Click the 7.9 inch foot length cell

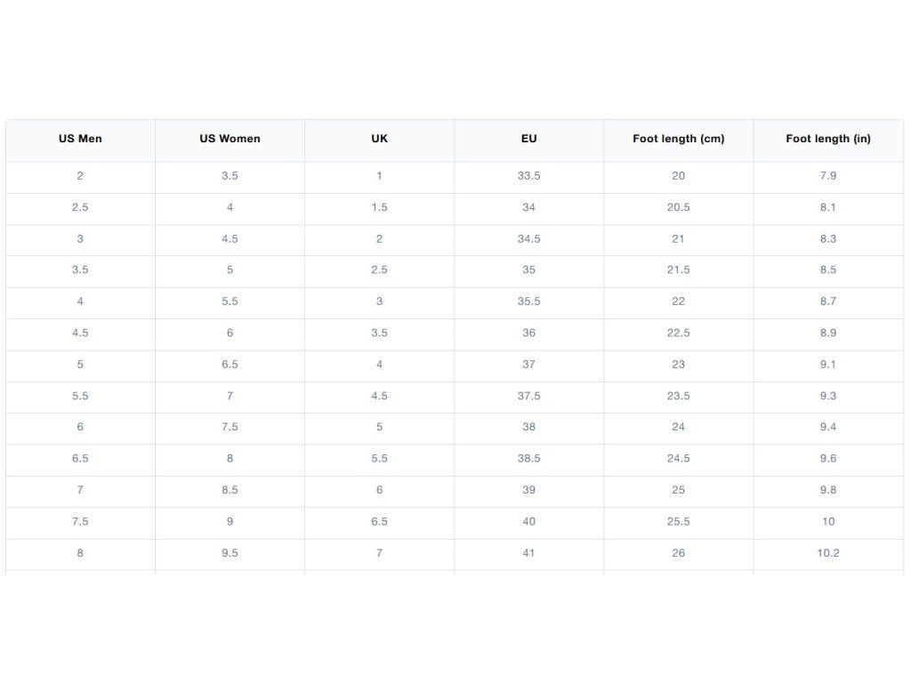tap(828, 177)
